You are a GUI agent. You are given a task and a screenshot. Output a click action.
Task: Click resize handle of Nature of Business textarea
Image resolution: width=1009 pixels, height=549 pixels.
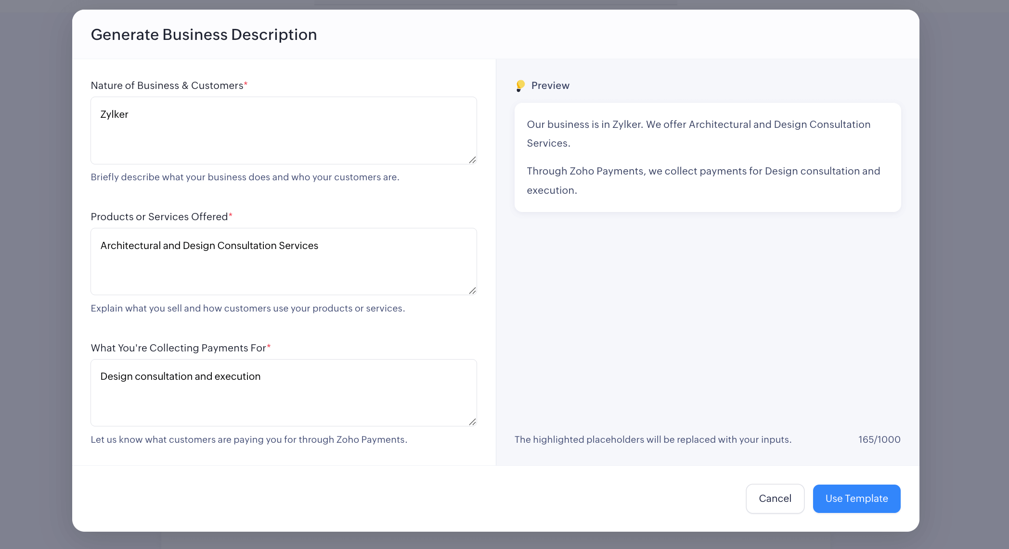[x=472, y=160]
